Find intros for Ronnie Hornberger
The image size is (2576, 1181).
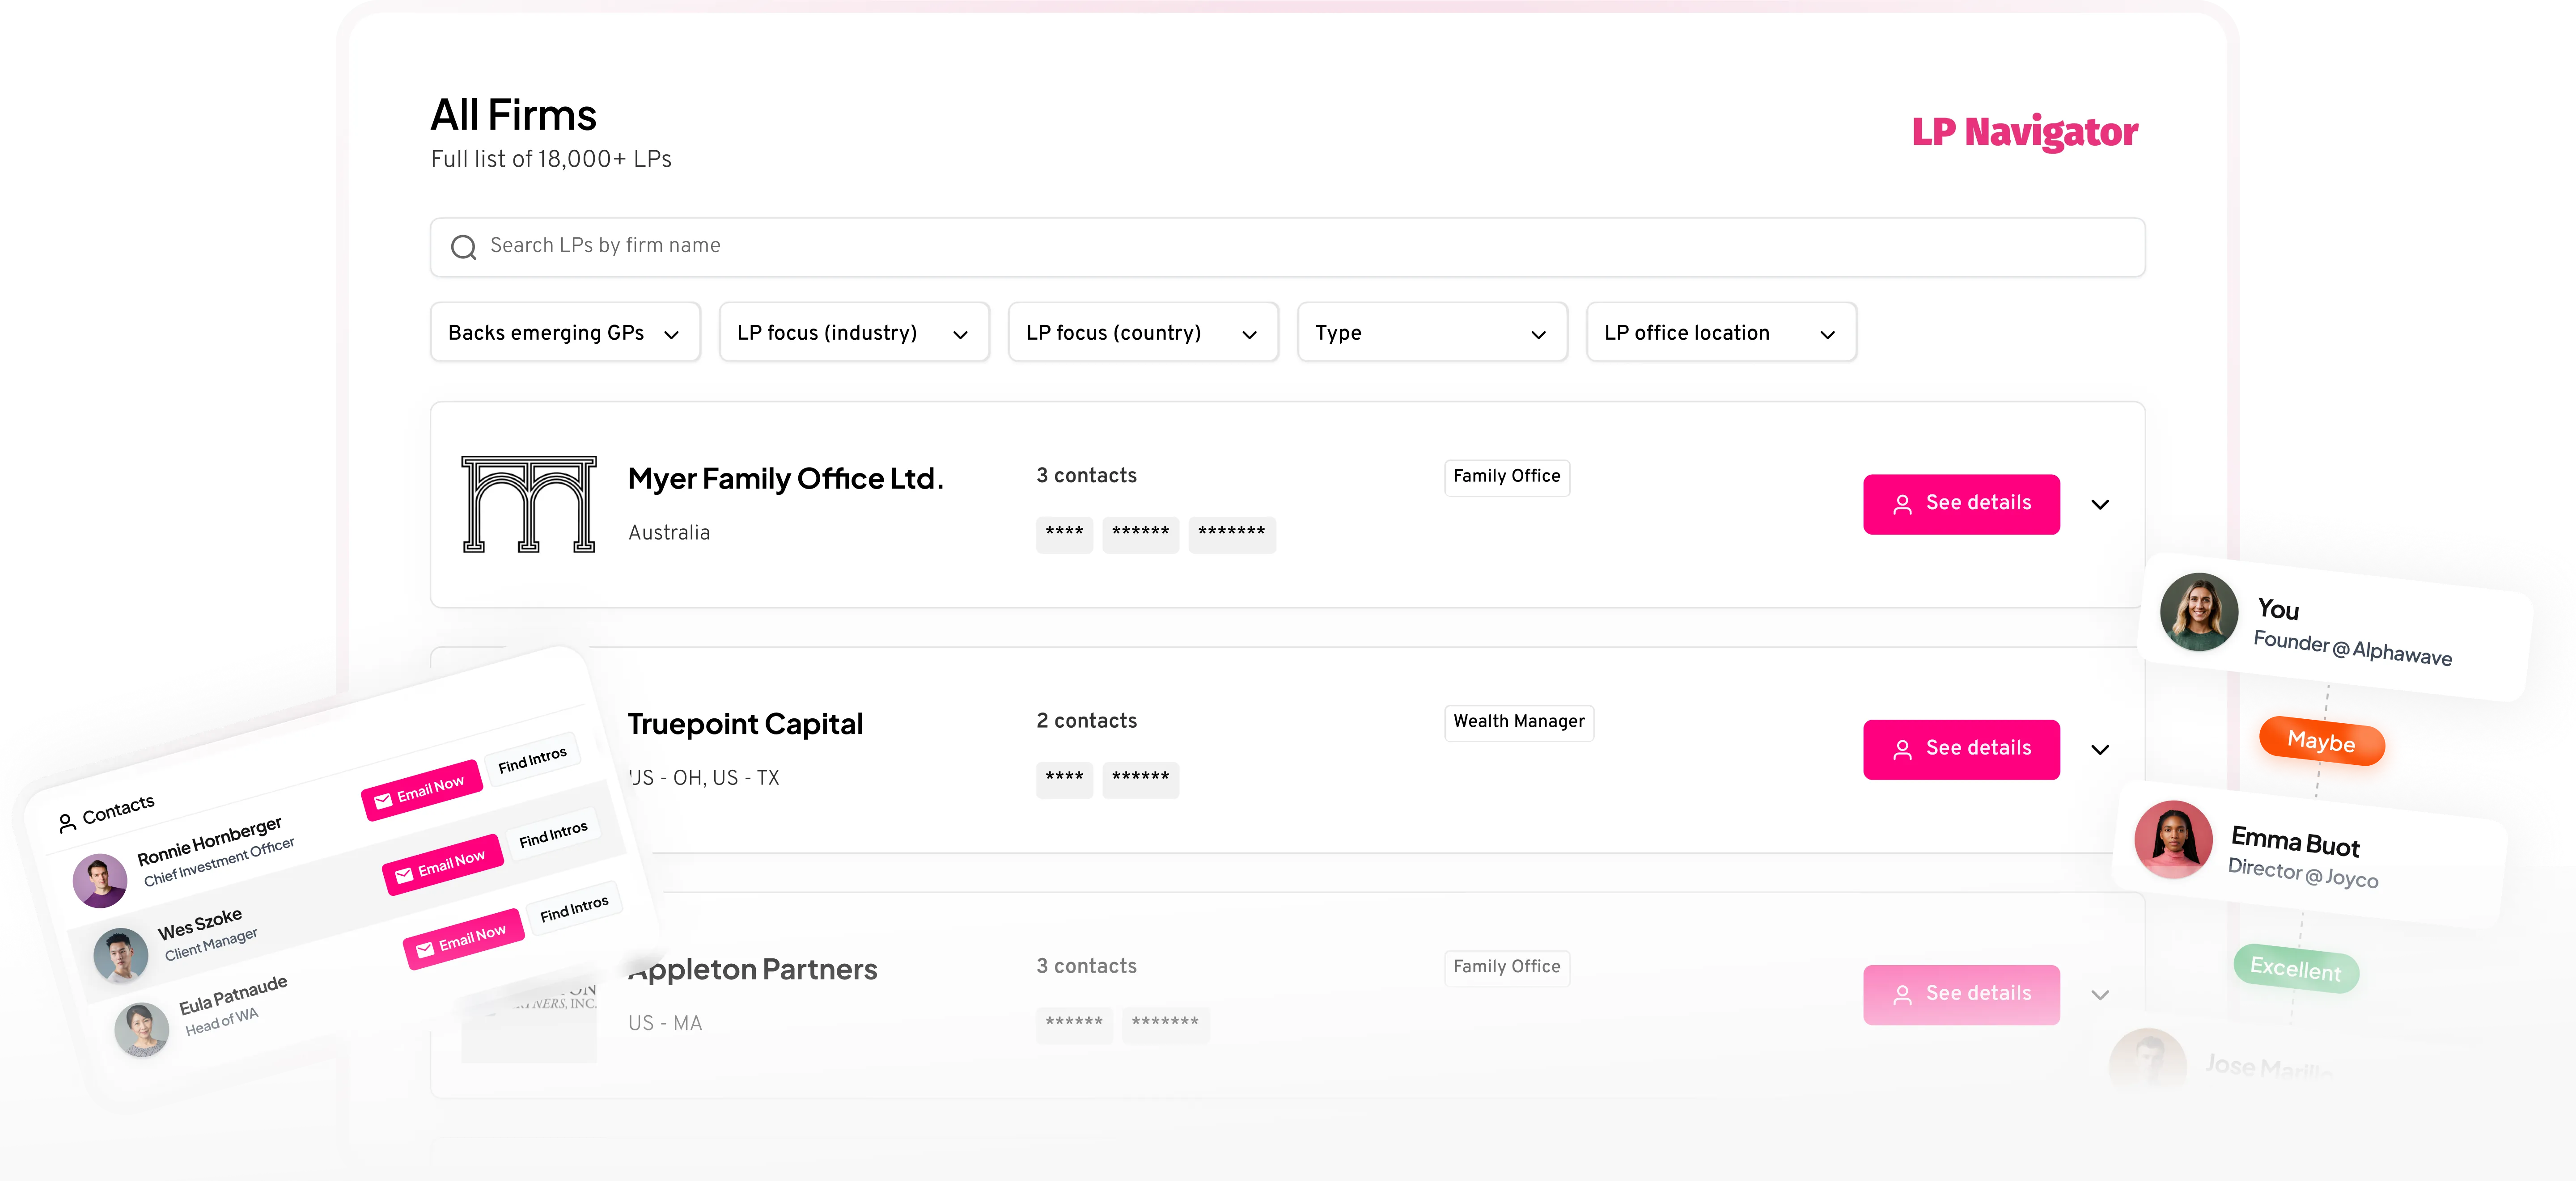pyautogui.click(x=532, y=760)
